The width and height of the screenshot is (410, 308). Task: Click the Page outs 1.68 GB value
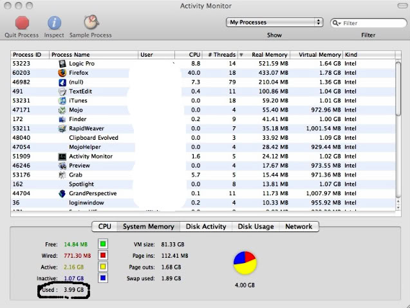point(171,267)
